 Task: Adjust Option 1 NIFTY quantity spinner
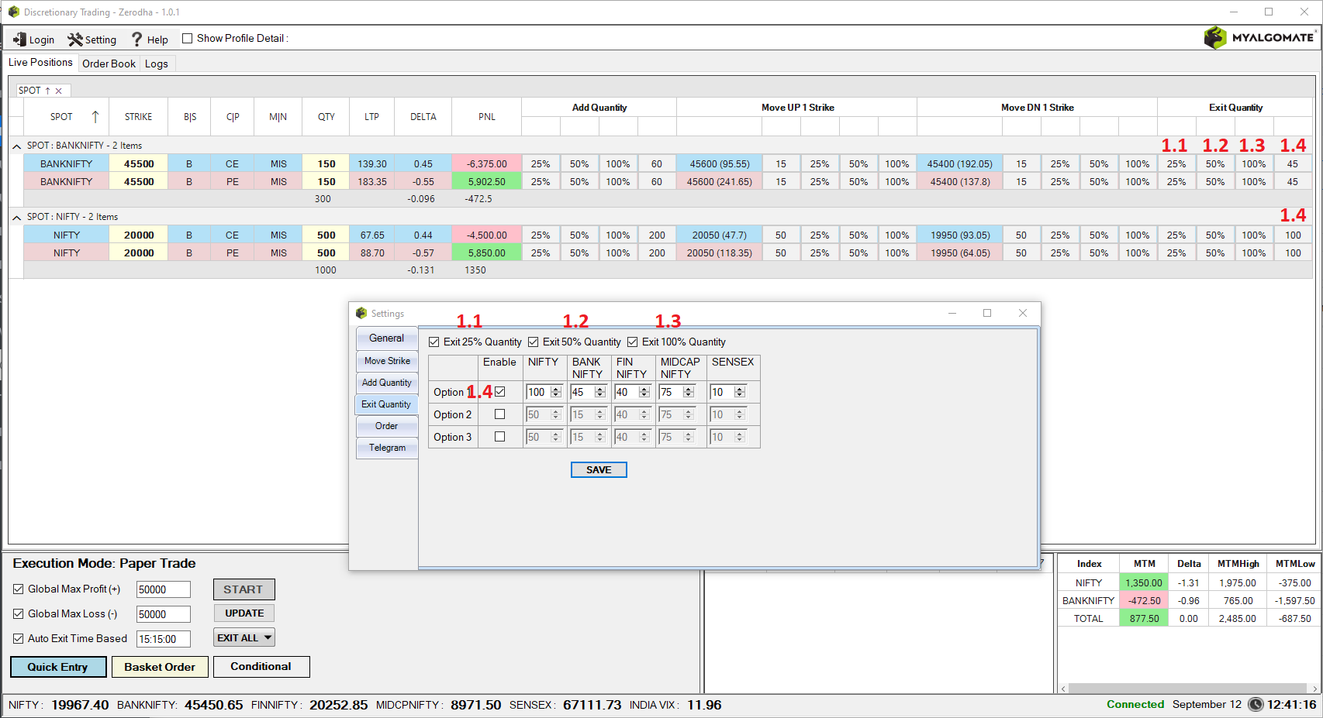click(x=555, y=392)
